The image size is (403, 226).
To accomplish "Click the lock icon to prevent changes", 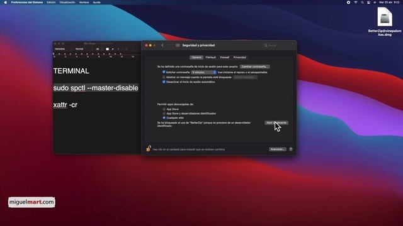I will [149, 148].
